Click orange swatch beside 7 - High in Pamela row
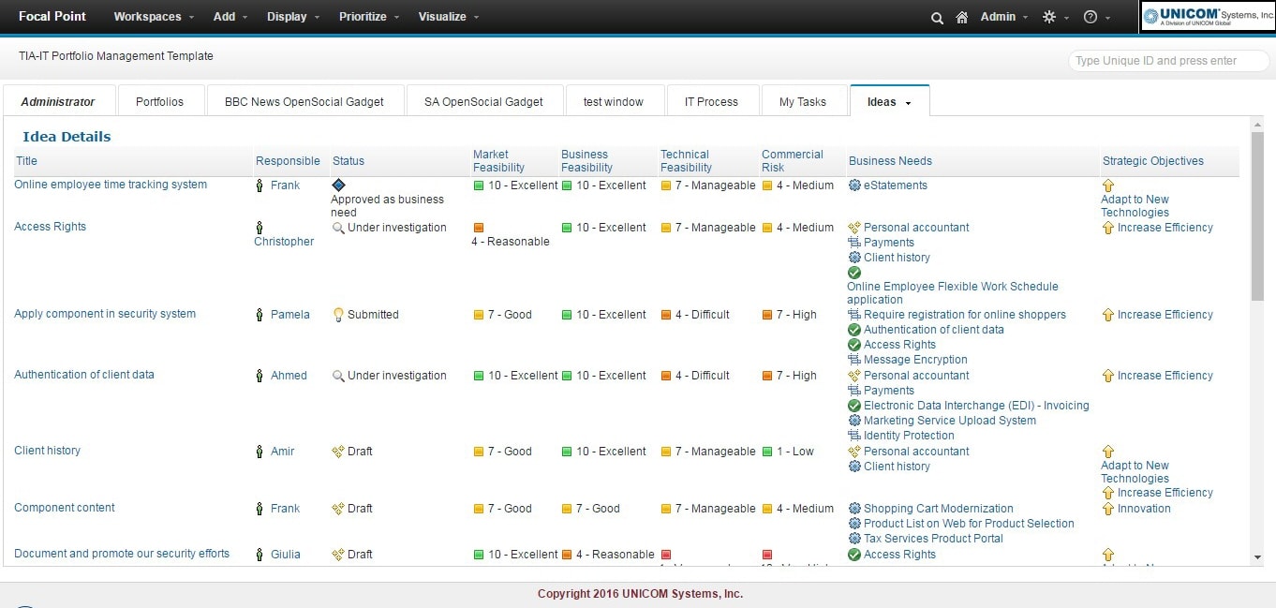 [767, 315]
